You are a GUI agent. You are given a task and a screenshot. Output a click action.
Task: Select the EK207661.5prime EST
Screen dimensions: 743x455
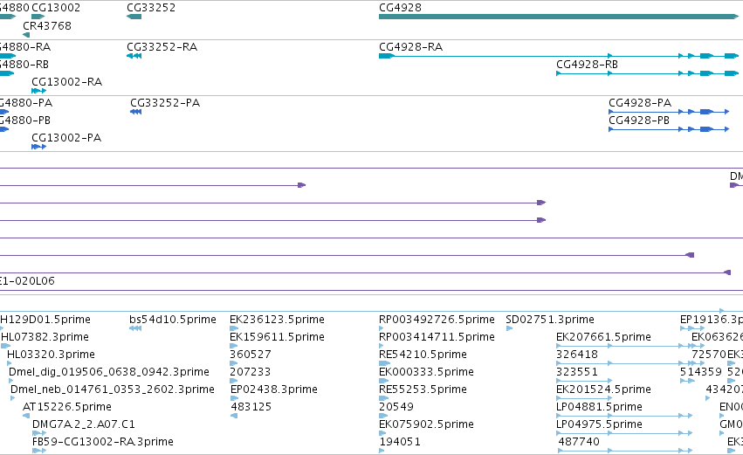[603, 337]
